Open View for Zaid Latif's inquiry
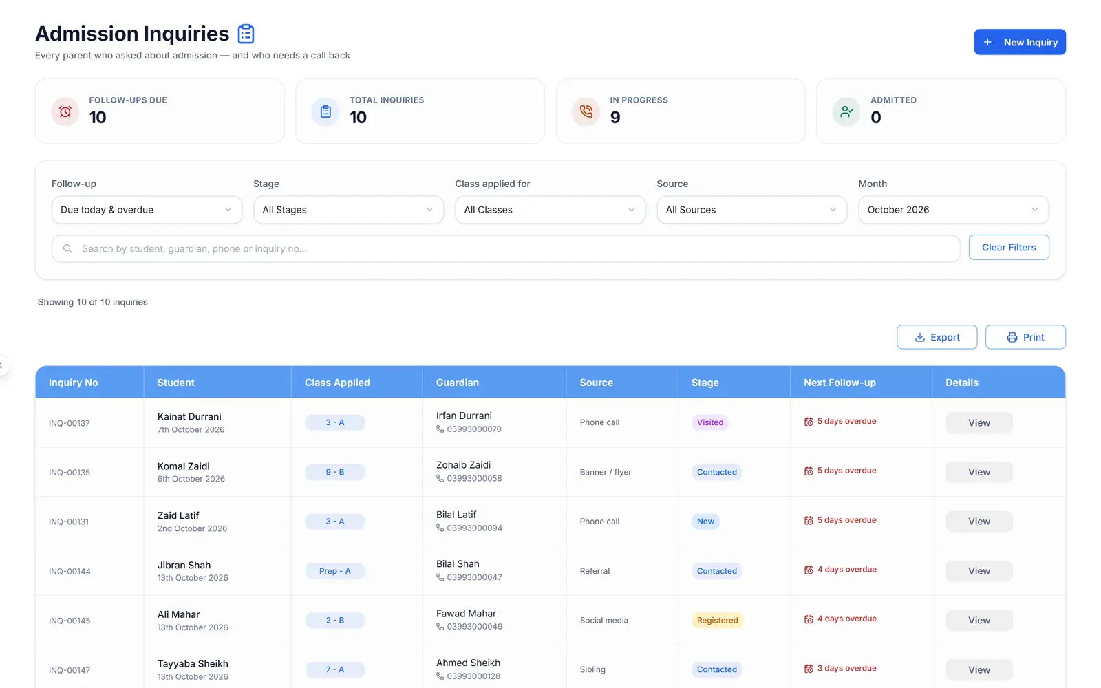The image size is (1101, 688). (979, 522)
